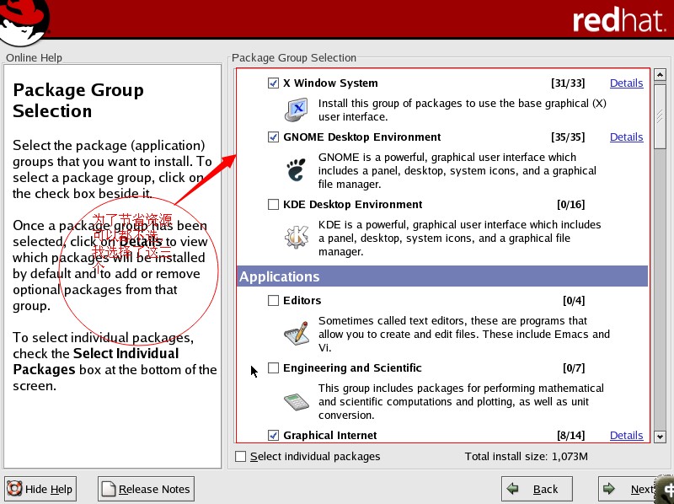Uncheck the X Window System checkbox
674x504 pixels.
(x=273, y=83)
